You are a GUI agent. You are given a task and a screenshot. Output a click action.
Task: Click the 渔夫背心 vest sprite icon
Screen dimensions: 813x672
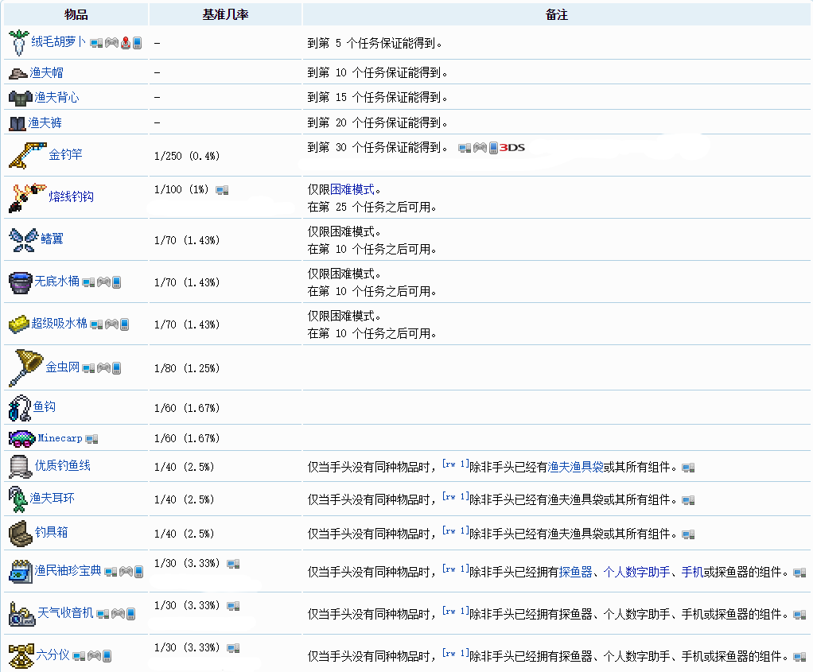tap(21, 98)
